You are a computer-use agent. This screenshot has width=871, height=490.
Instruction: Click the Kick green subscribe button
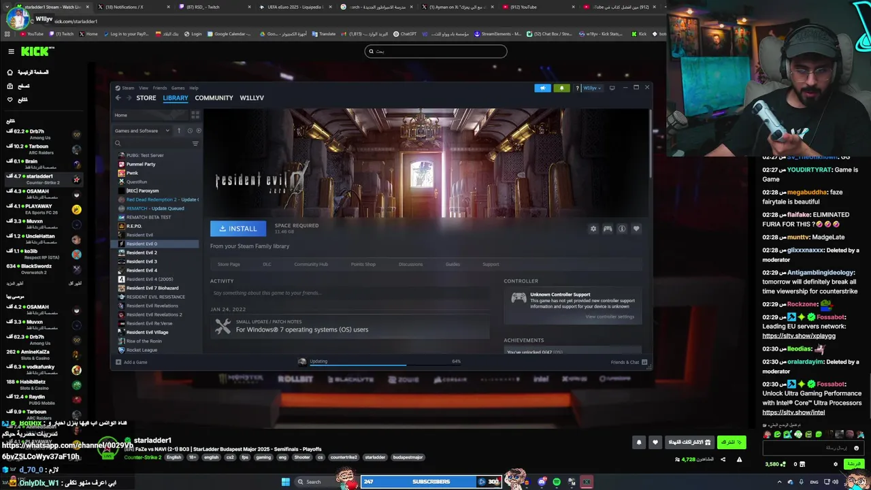(x=732, y=442)
